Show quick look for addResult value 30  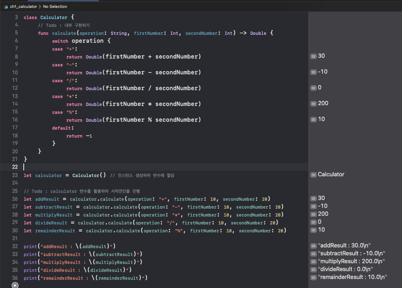[x=313, y=198]
